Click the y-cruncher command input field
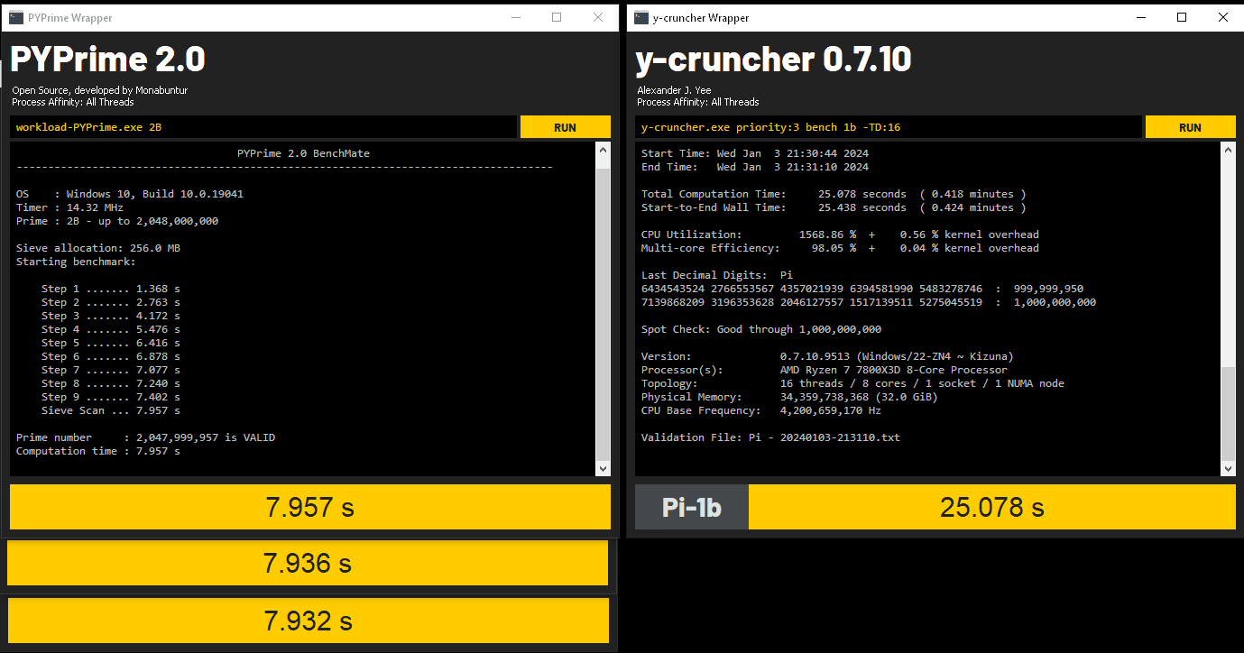 click(888, 127)
